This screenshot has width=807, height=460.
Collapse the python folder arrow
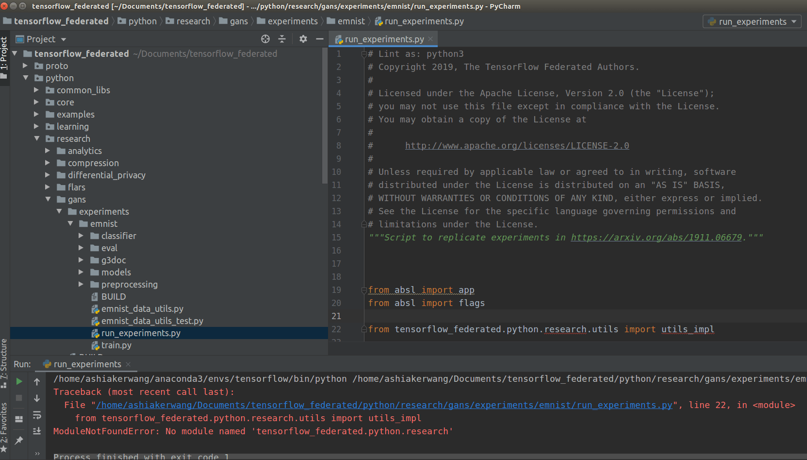coord(25,78)
